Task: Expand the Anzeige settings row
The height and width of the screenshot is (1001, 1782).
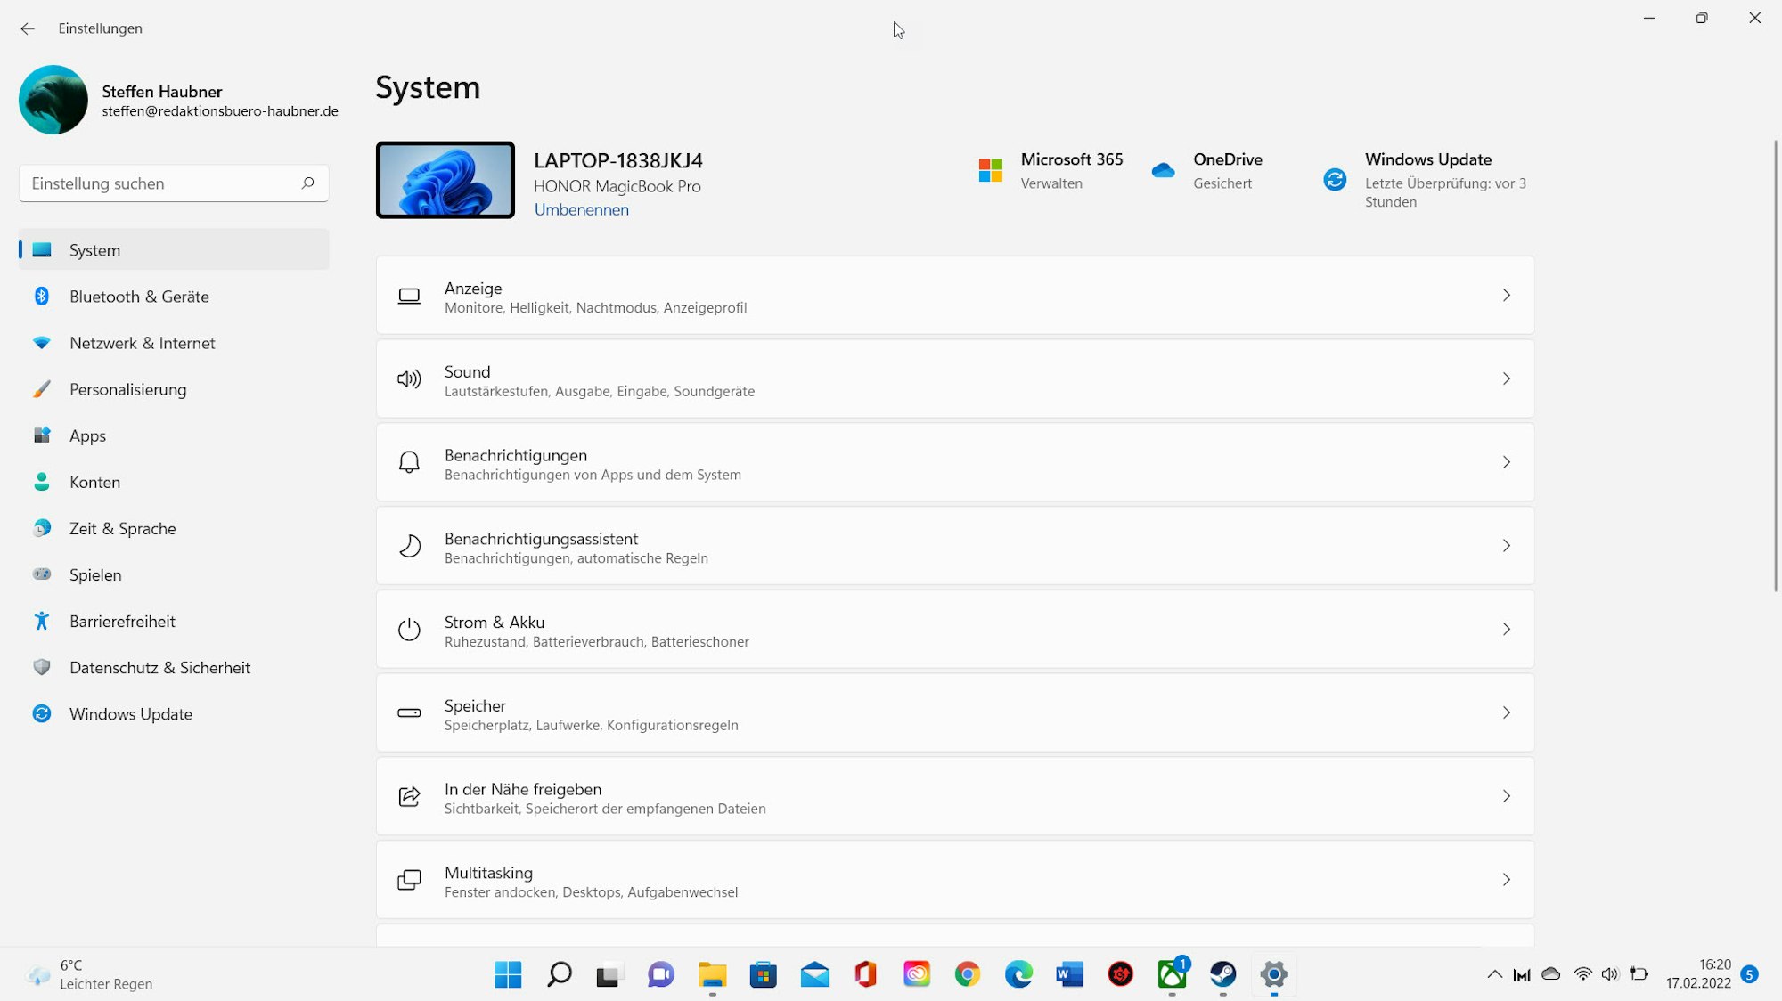Action: click(1506, 295)
